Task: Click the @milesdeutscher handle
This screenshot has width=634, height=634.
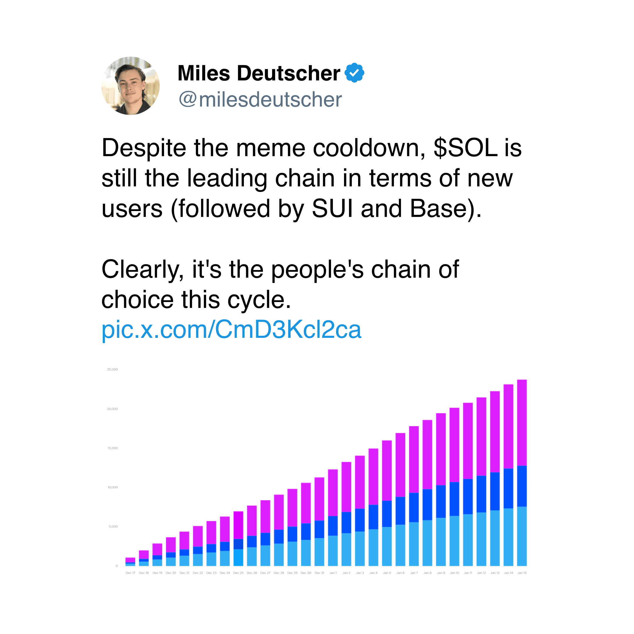Action: (x=260, y=99)
